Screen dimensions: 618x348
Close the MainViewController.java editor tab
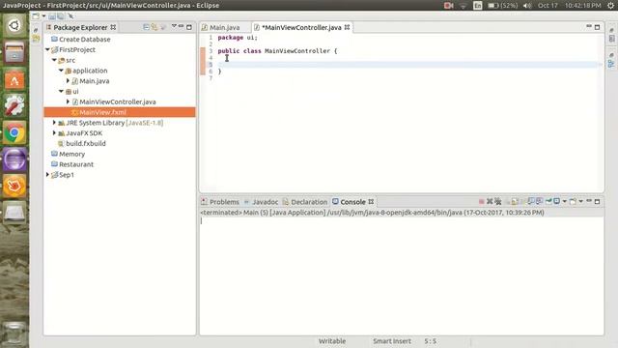(347, 27)
